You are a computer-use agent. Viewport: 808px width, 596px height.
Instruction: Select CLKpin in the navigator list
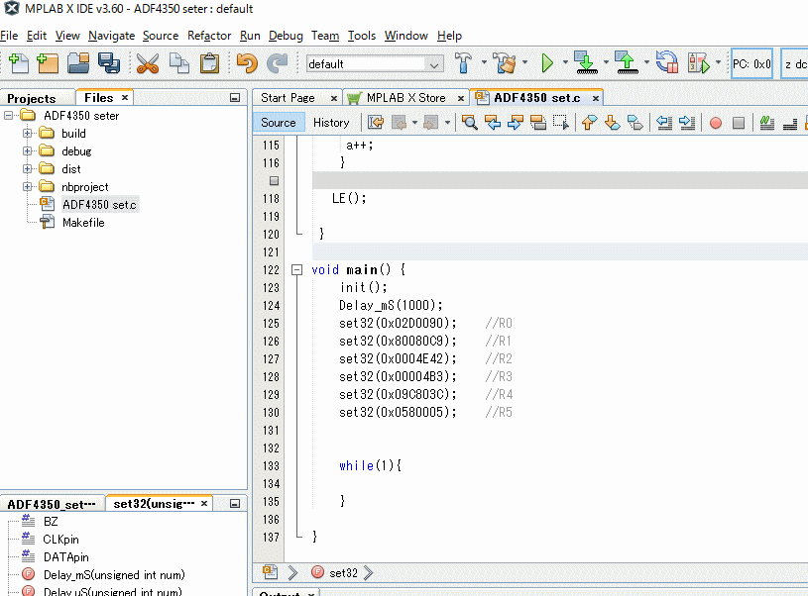(60, 540)
